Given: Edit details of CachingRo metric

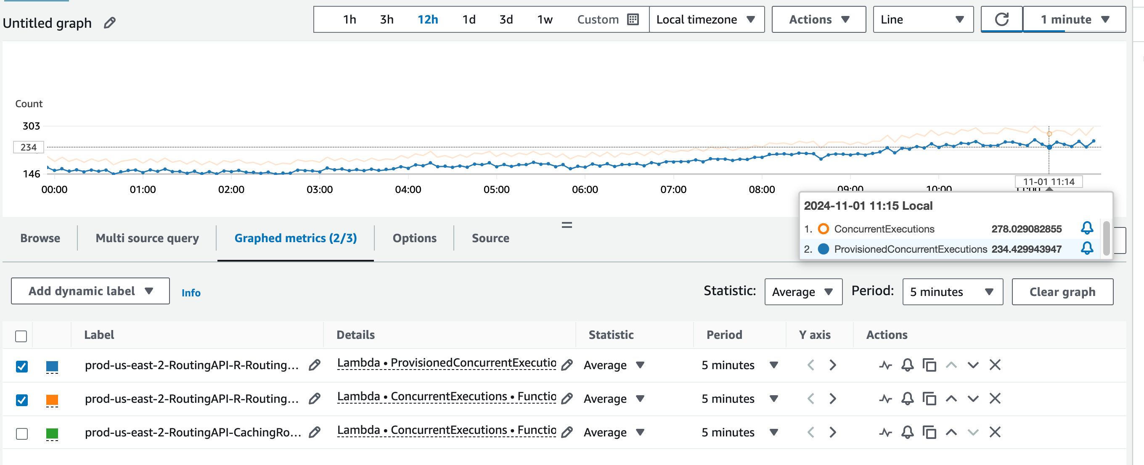Looking at the screenshot, I should click(x=567, y=432).
